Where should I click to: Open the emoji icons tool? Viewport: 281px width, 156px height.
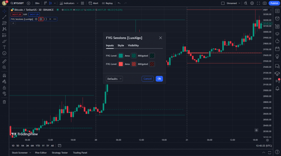coord(4,53)
